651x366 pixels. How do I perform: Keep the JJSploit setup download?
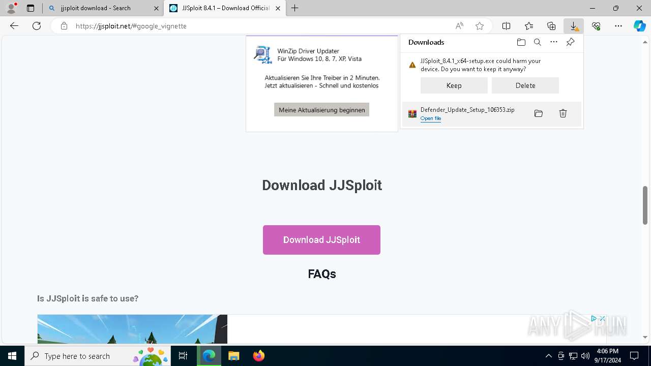(454, 85)
